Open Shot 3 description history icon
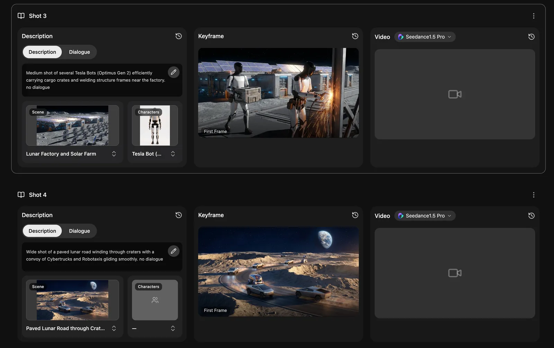Screen dimensions: 554x348 178,36
